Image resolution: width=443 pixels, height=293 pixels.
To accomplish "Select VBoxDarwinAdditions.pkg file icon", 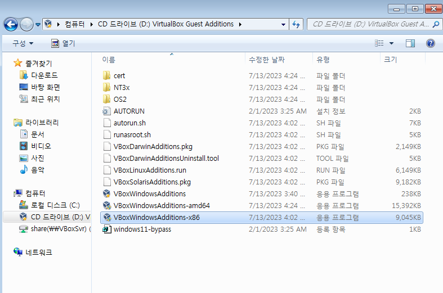I will [107, 146].
